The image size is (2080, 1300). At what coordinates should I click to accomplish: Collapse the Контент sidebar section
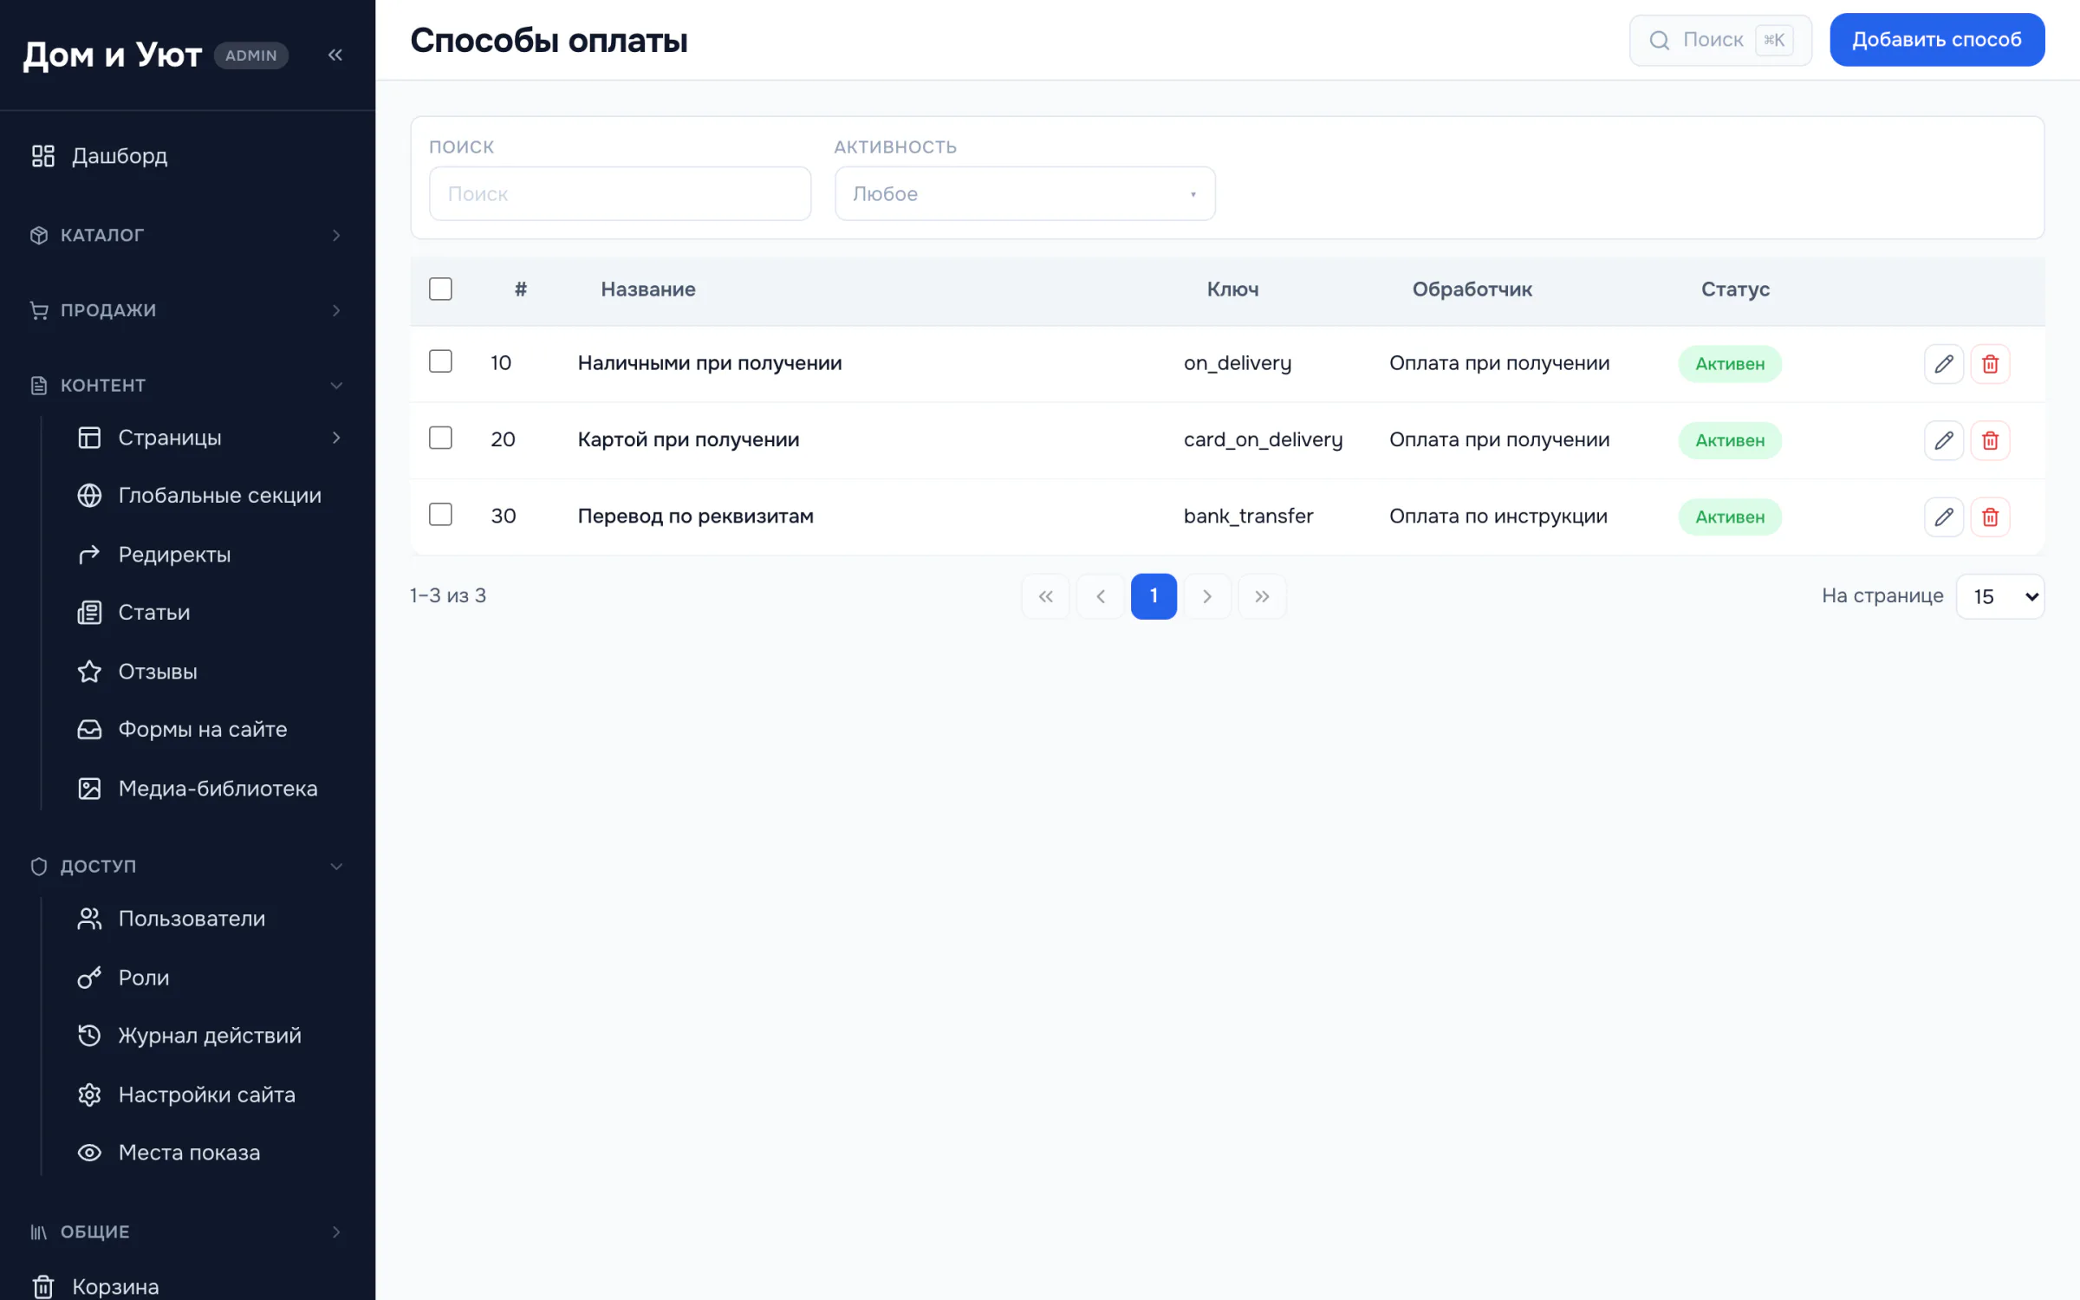(187, 386)
